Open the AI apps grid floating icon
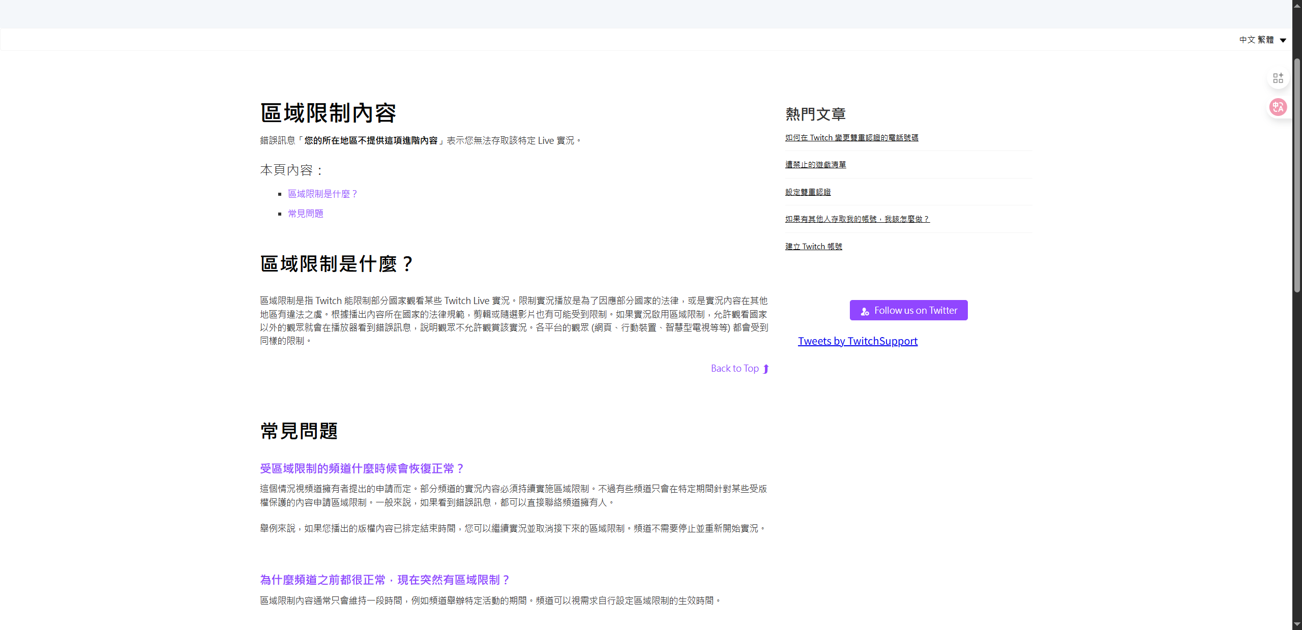The width and height of the screenshot is (1302, 630). tap(1278, 78)
